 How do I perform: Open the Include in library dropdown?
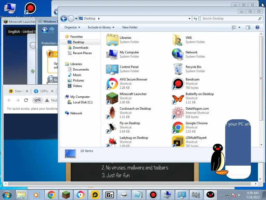point(101,27)
